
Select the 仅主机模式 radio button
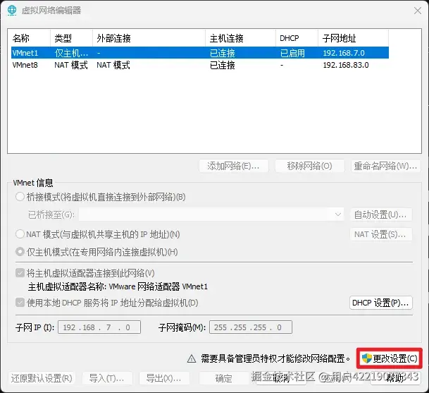20,252
